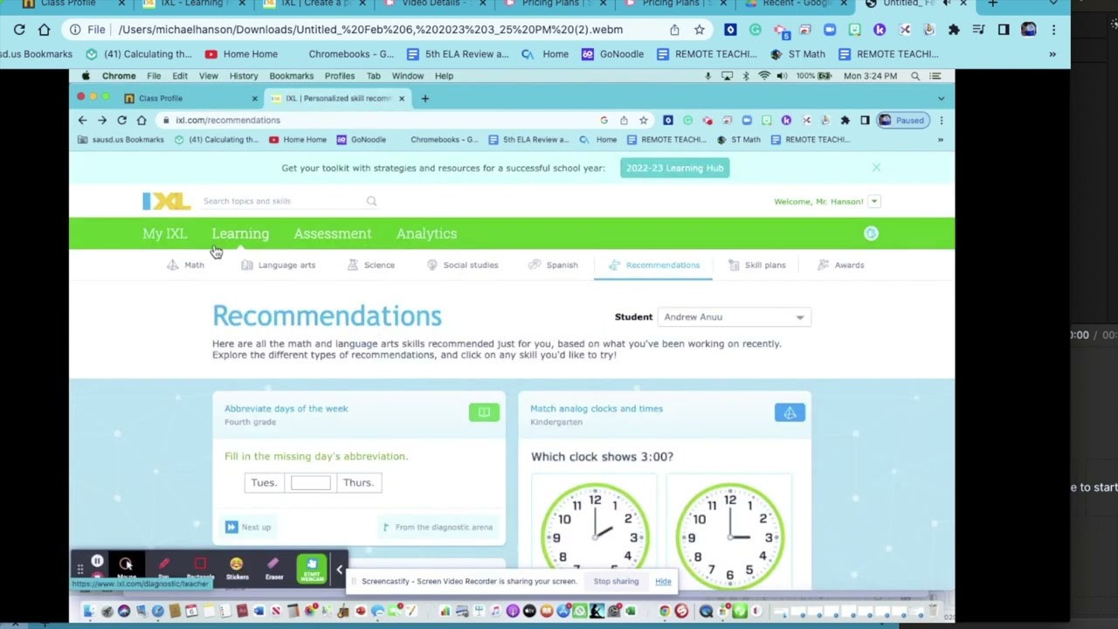The height and width of the screenshot is (629, 1118).
Task: Select the Spanish subject tab
Action: tap(553, 265)
